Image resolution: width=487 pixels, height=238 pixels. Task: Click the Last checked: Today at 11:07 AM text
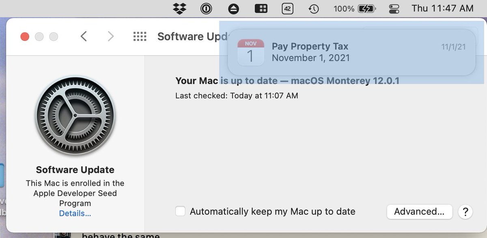pos(237,96)
